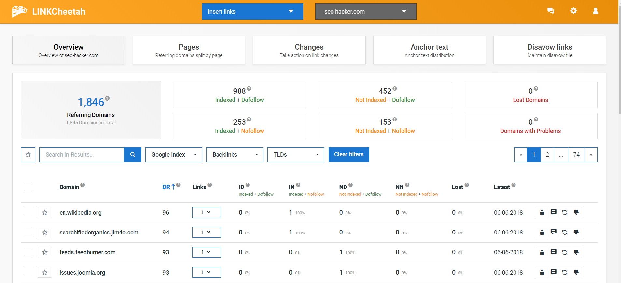Switch to the Anchor text tab
The image size is (621, 283).
click(x=429, y=50)
